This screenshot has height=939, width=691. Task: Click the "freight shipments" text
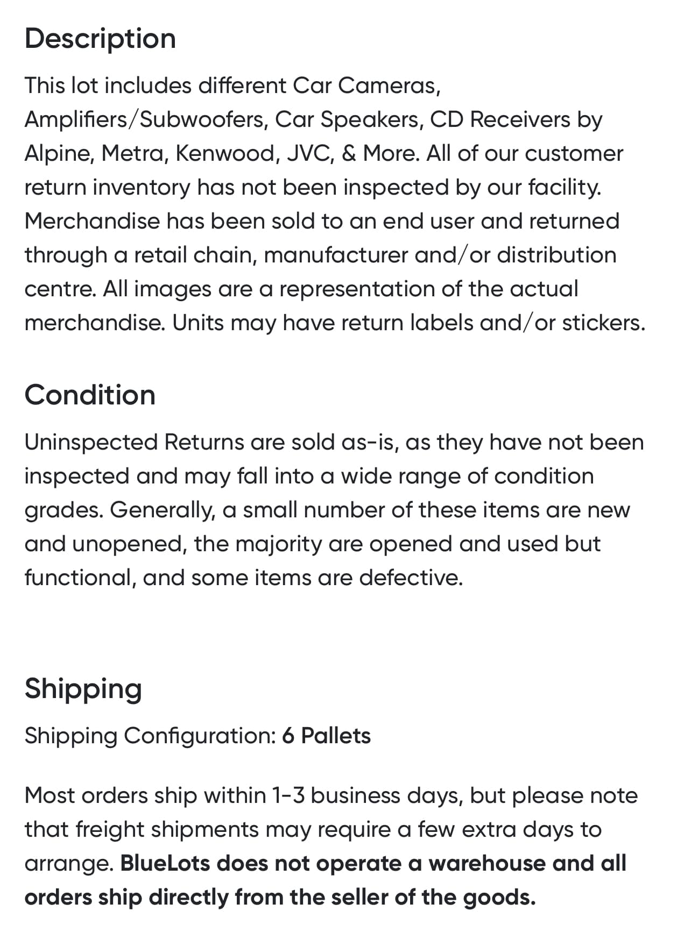coord(167,830)
